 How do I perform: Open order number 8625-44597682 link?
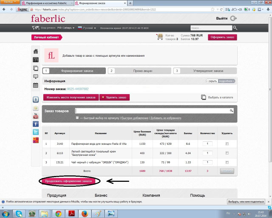78,89
